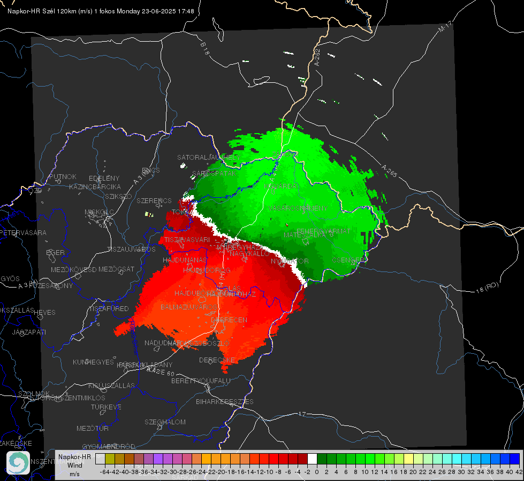Click the B 18 road label
This screenshot has height=481, width=524.
tap(205, 49)
